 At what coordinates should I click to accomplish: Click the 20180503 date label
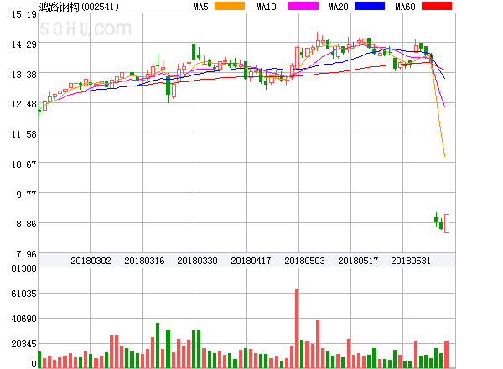pyautogui.click(x=304, y=261)
